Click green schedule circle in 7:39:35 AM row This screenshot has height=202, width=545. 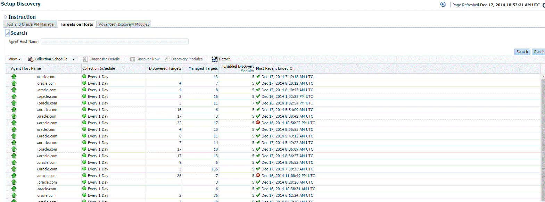(x=84, y=169)
